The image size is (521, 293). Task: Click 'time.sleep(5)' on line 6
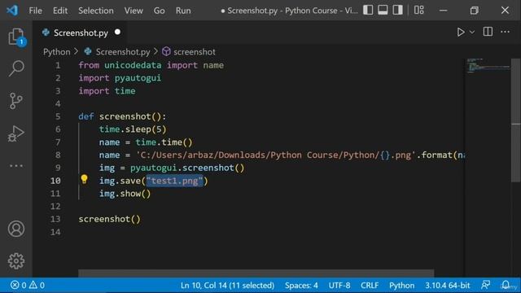coord(133,129)
